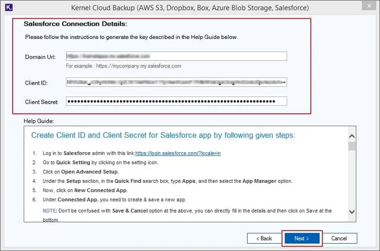
Task: Click the 'Client ID:' label
Action: point(37,83)
